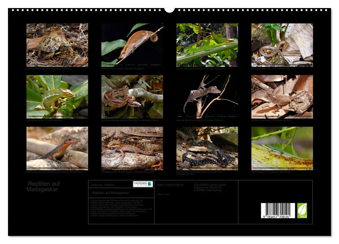The height and width of the screenshot is (244, 339).
Task: Click the large 'Reptilien auf Madagaskar' title
Action: 43,186
